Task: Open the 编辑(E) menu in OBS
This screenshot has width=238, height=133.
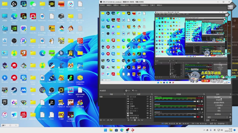Action: (109, 5)
